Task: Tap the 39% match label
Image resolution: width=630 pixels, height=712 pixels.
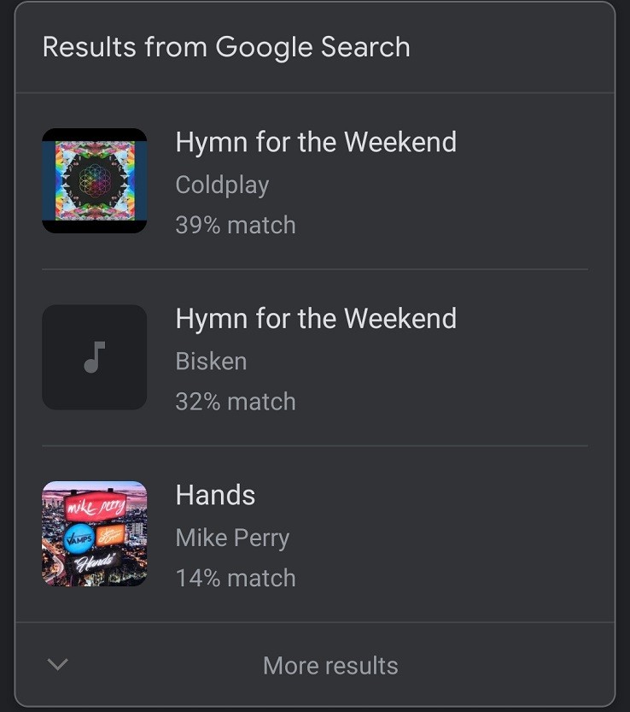Action: tap(236, 225)
